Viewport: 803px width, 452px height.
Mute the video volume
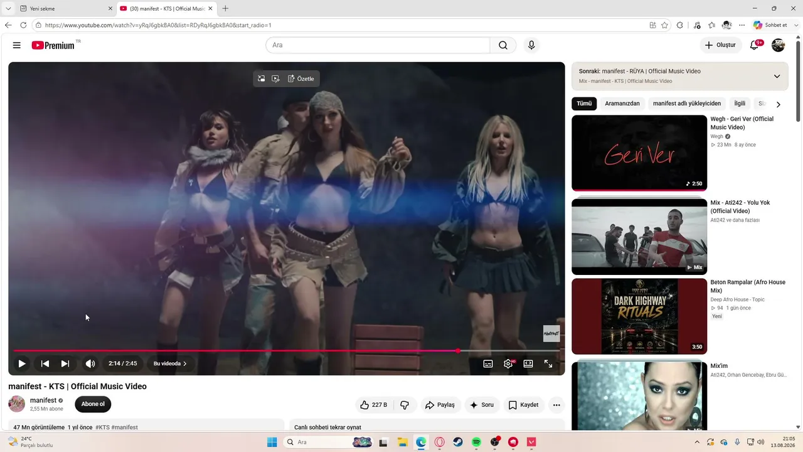90,363
